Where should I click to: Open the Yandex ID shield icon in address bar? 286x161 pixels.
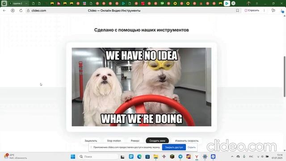click(x=13, y=11)
